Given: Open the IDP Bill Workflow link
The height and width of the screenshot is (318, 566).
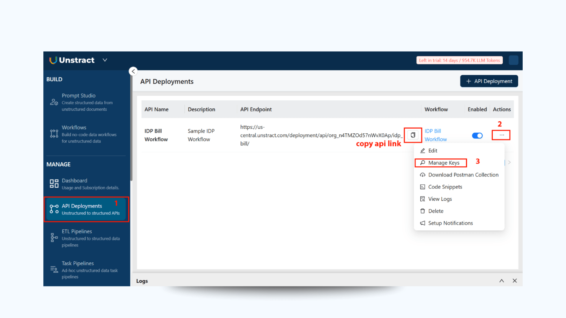Looking at the screenshot, I should click(x=435, y=135).
